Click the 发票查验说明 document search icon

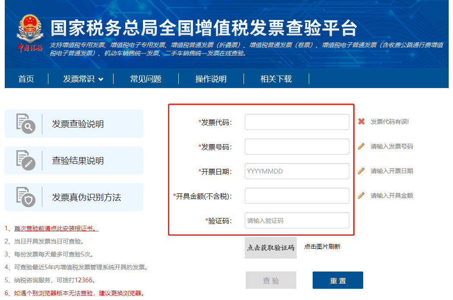pyautogui.click(x=26, y=123)
